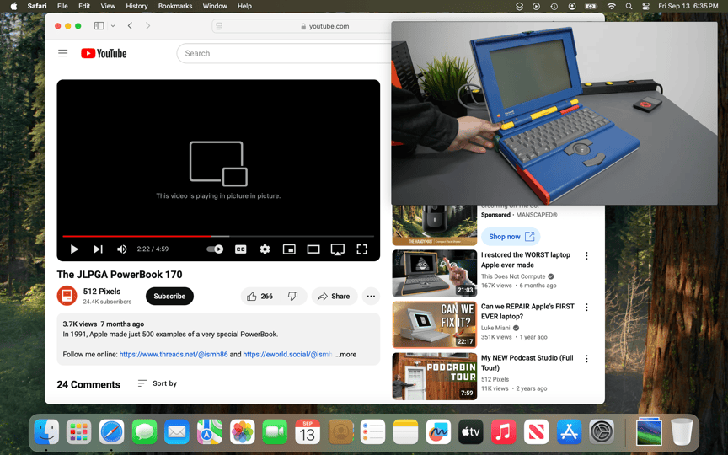Open the Safari tab group dropdown chevron
728x455 pixels.
[x=113, y=26]
